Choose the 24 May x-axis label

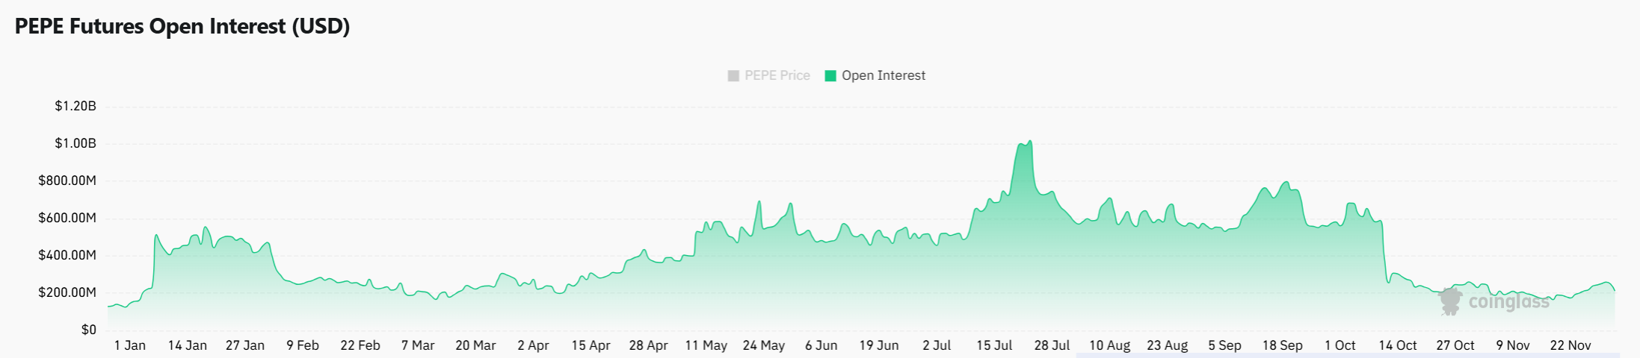(x=764, y=345)
